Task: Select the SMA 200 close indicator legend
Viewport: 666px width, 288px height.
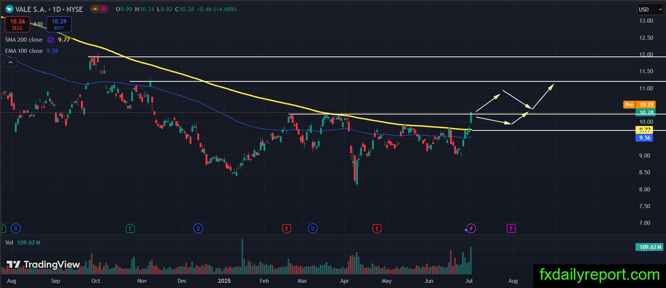Action: [x=24, y=40]
